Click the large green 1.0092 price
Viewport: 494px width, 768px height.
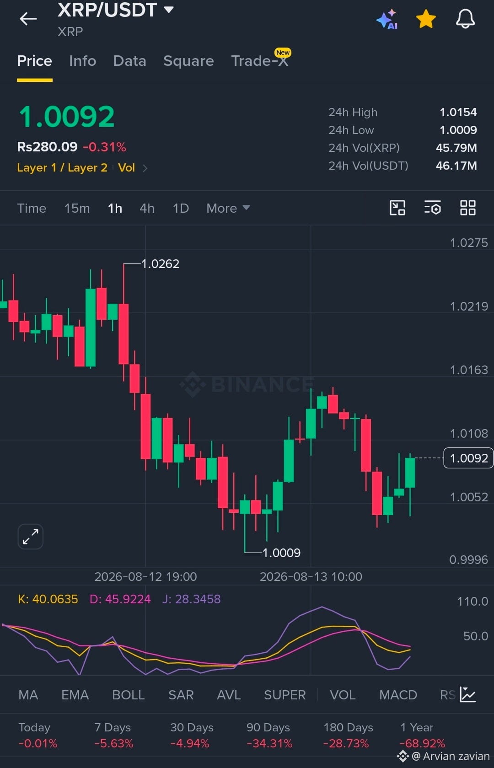point(66,117)
